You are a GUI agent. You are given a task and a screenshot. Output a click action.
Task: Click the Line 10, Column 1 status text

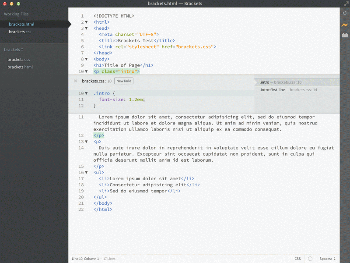(85, 259)
